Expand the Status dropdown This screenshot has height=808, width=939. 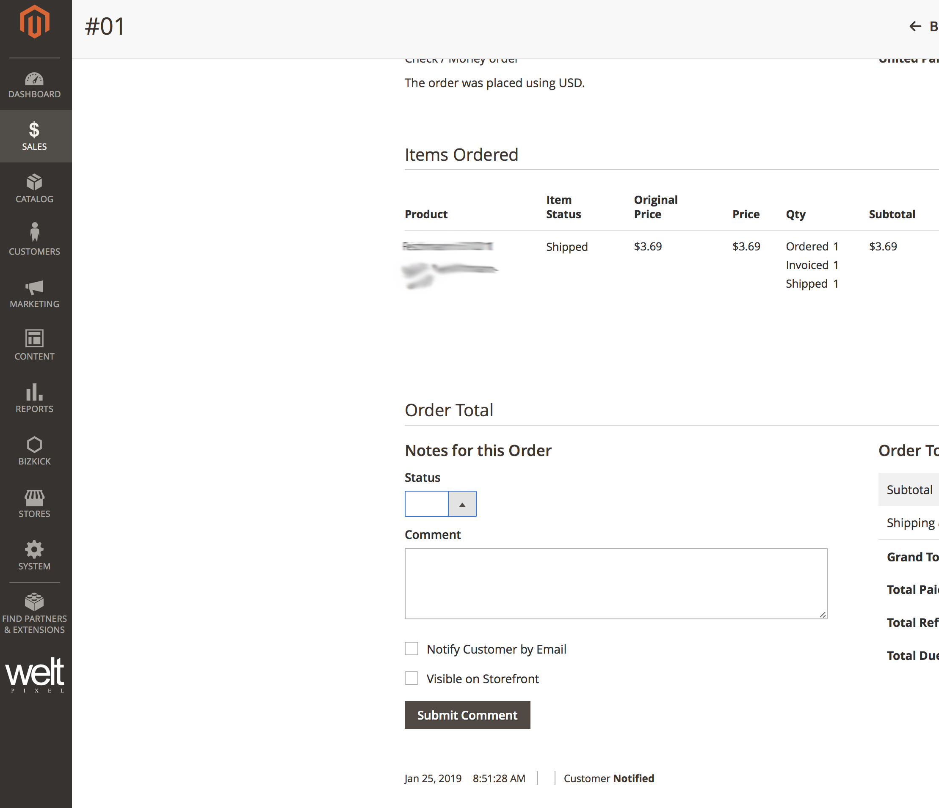point(461,504)
